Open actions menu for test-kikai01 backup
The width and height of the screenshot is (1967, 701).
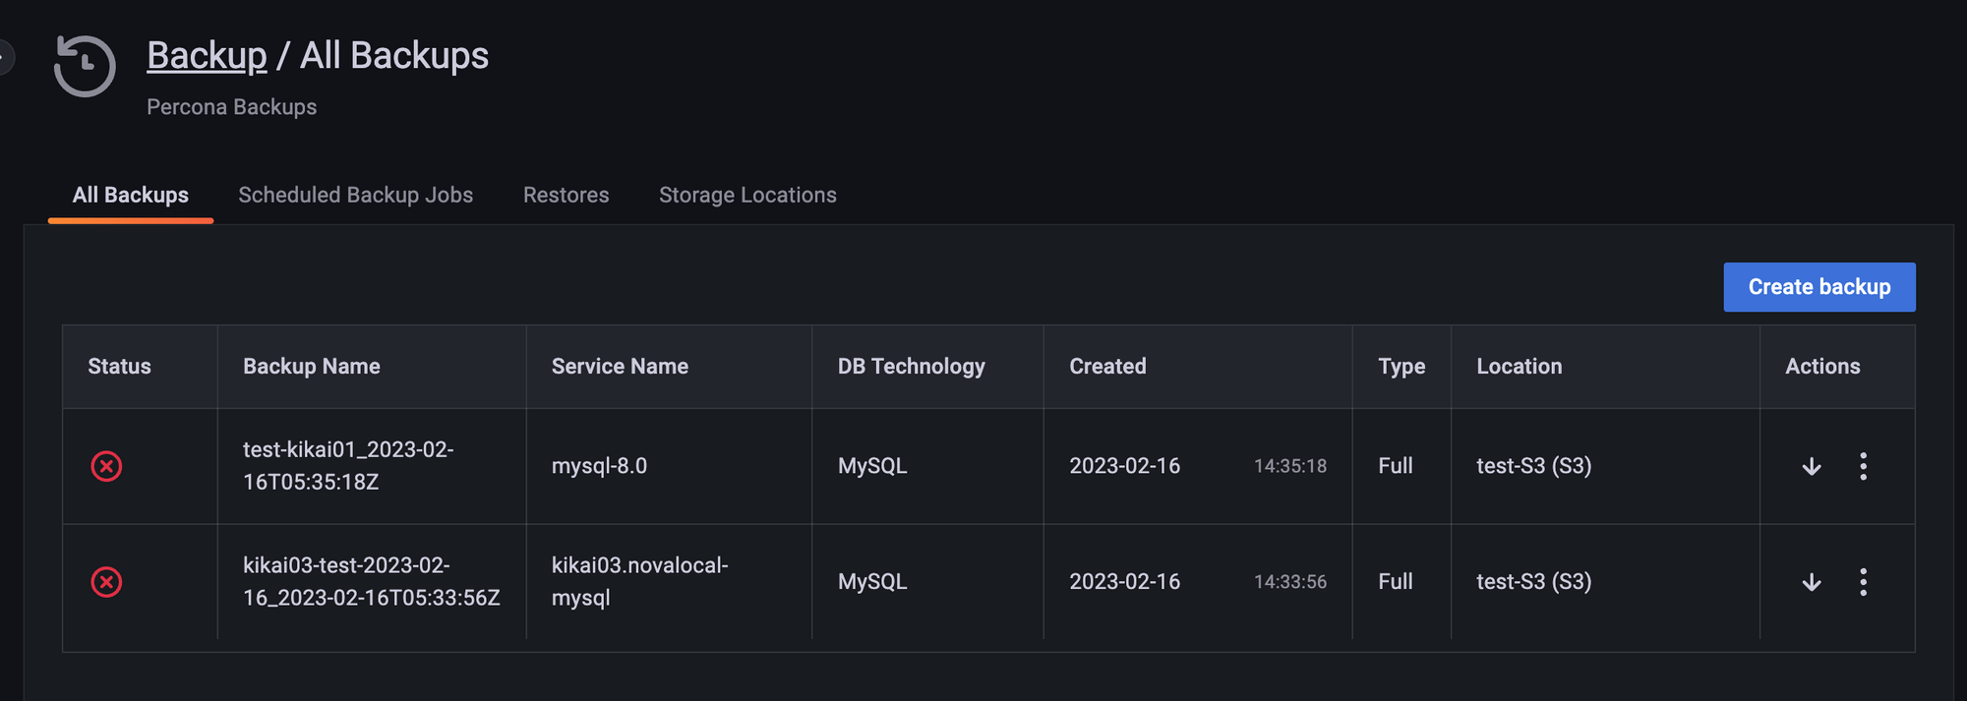click(1863, 466)
